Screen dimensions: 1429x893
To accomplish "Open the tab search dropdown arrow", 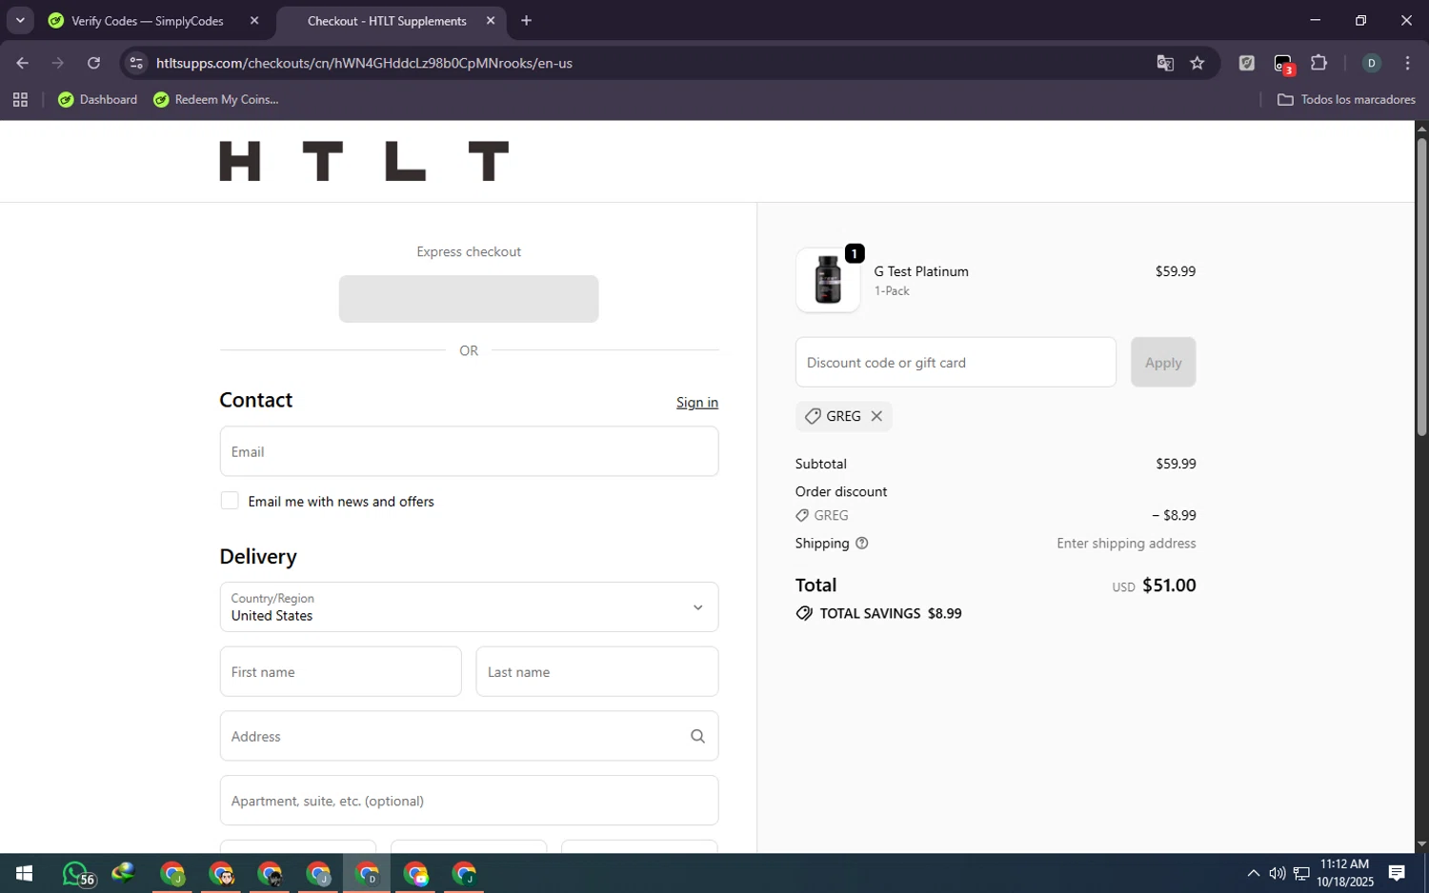I will 20,20.
